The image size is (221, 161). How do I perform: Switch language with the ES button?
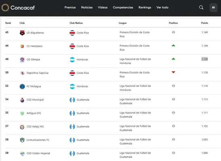click(x=213, y=8)
